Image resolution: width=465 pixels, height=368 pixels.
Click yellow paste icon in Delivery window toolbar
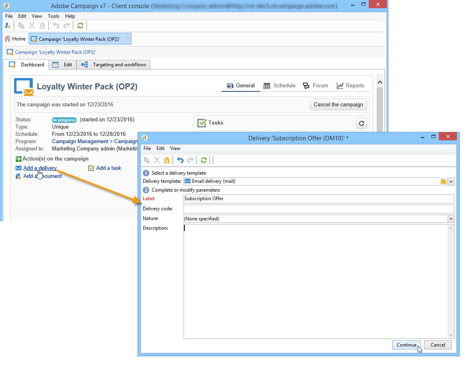(x=167, y=160)
